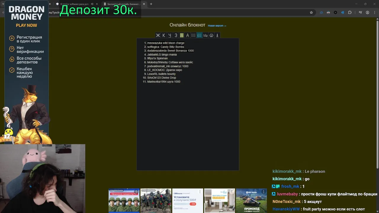Close the 'El mejor software' browser tab
This screenshot has width=379, height=213.
click(97, 4)
